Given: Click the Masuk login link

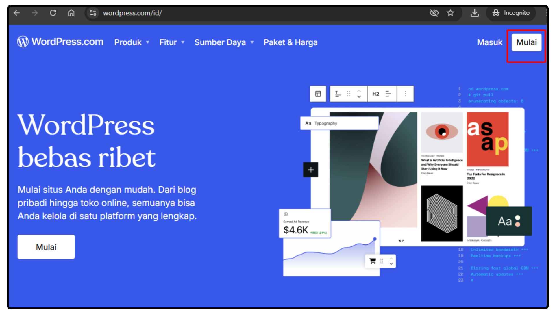Looking at the screenshot, I should (490, 42).
